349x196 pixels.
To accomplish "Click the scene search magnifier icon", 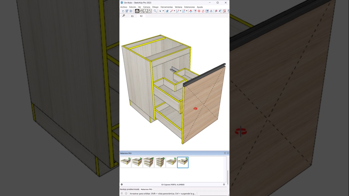I will point(124,16).
